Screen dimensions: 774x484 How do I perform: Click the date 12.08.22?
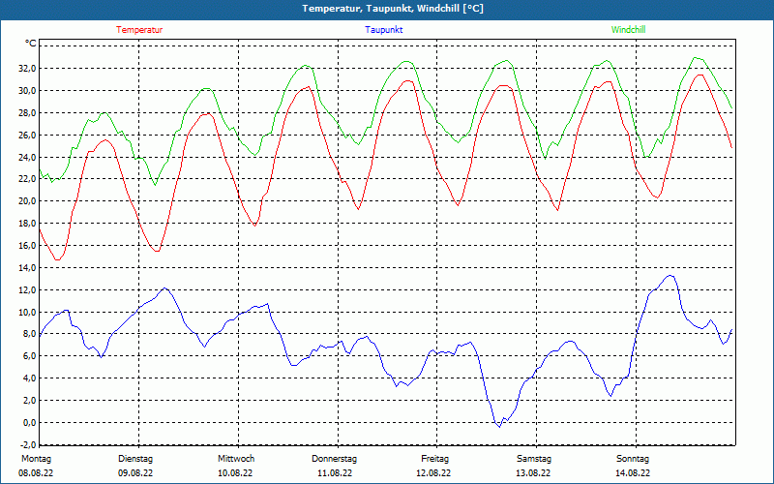pyautogui.click(x=433, y=473)
